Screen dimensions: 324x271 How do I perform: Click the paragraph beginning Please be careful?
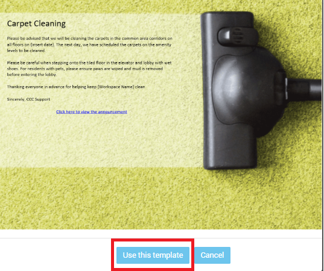point(89,69)
